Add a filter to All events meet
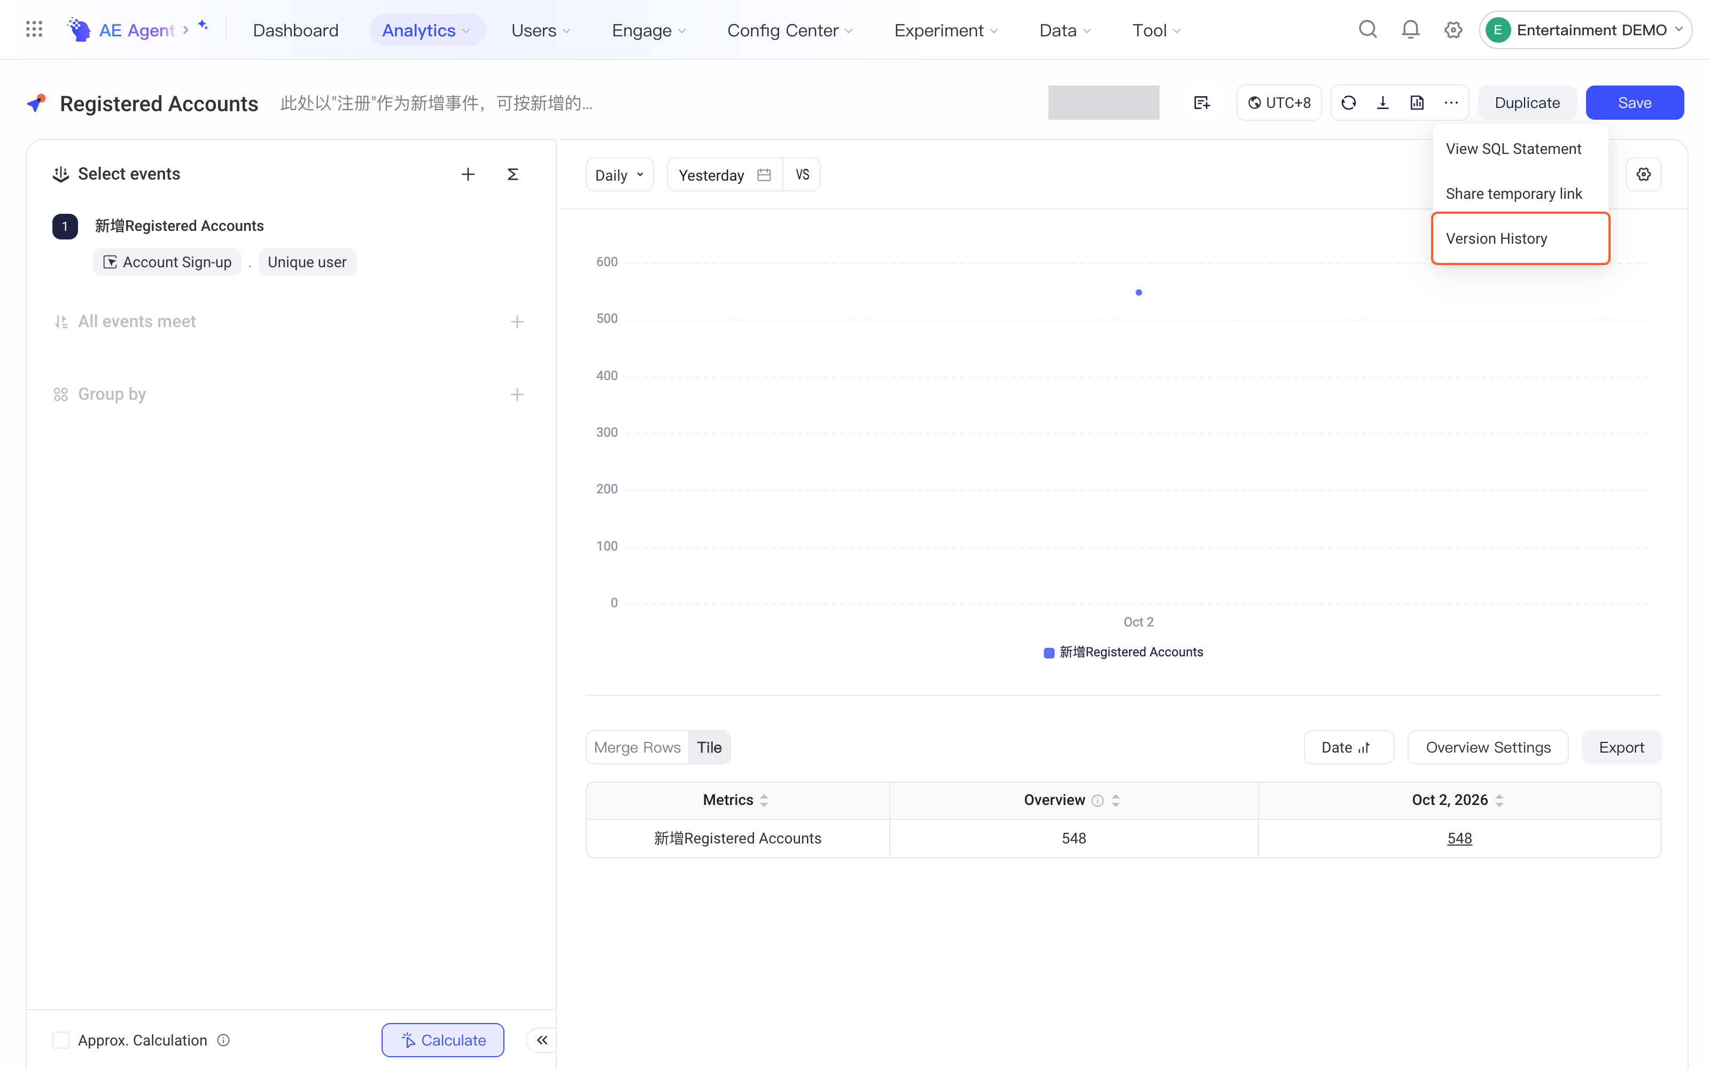Screen dimensions: 1710x1069 click(x=517, y=322)
